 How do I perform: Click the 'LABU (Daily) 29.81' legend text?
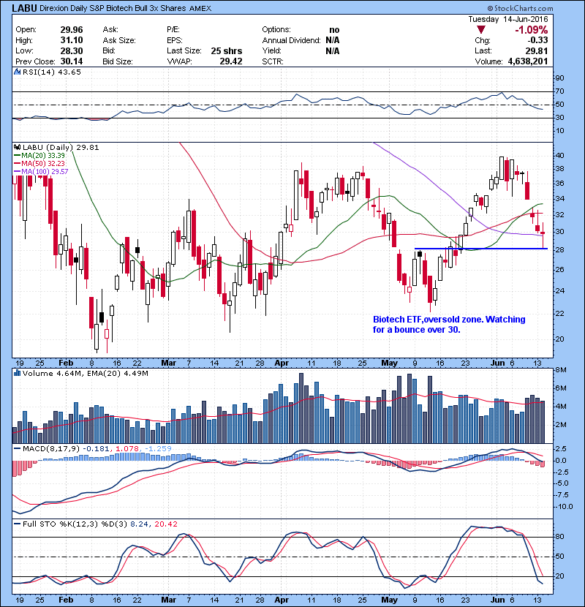[x=61, y=148]
